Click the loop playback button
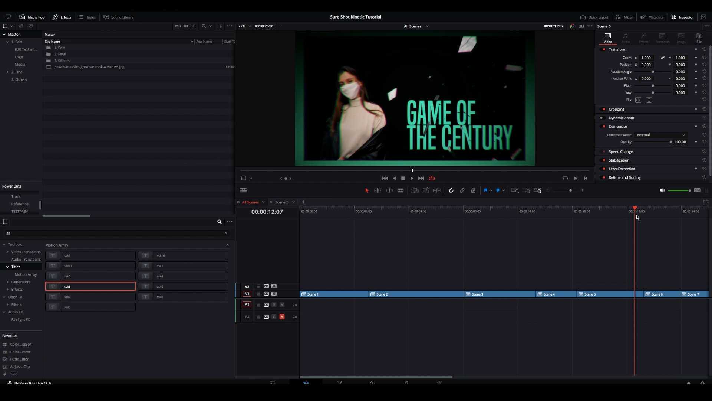Screen dimensions: 712x401 pyautogui.click(x=432, y=179)
